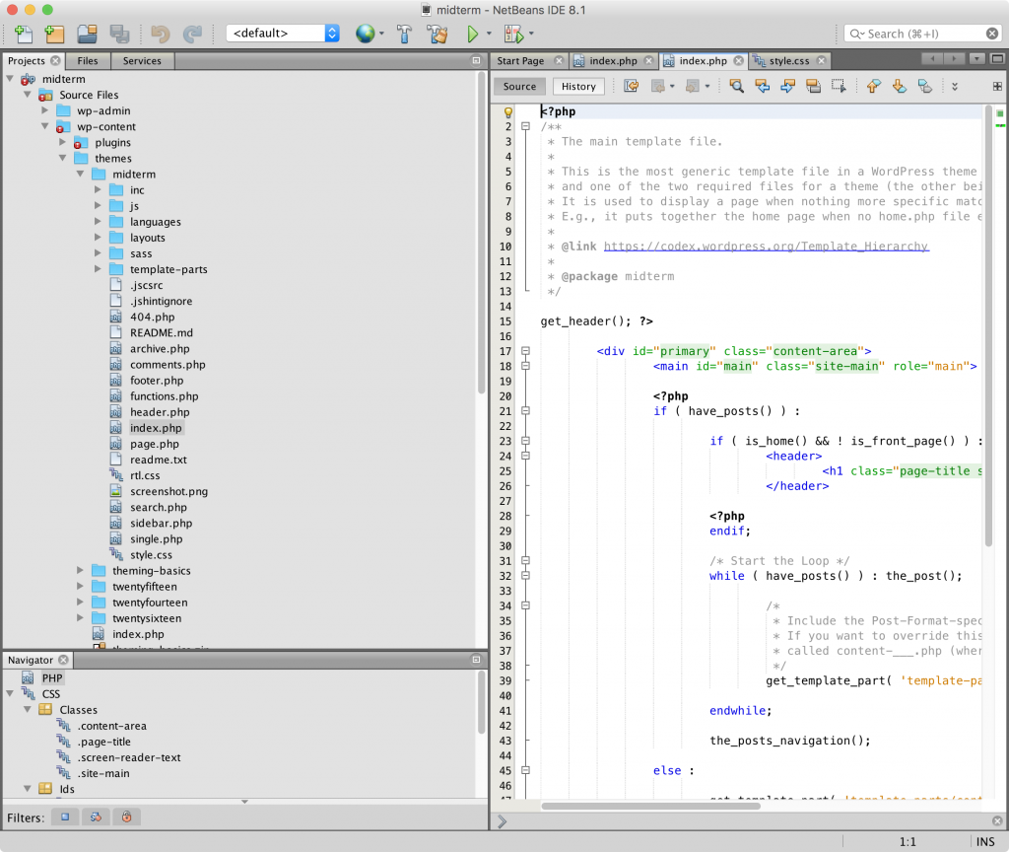
Task: Click the Undo arrow icon
Action: click(160, 34)
